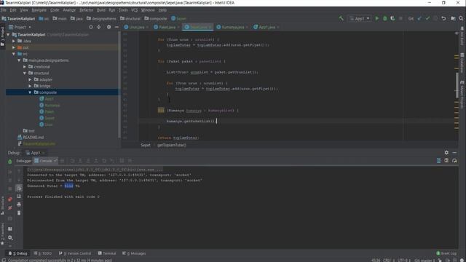Open Search Everywhere magnifier icon

click(461, 18)
